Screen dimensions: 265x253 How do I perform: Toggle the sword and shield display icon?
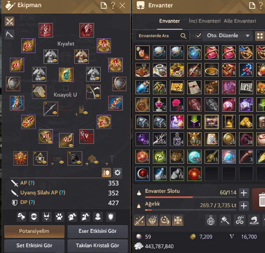(x=106, y=173)
